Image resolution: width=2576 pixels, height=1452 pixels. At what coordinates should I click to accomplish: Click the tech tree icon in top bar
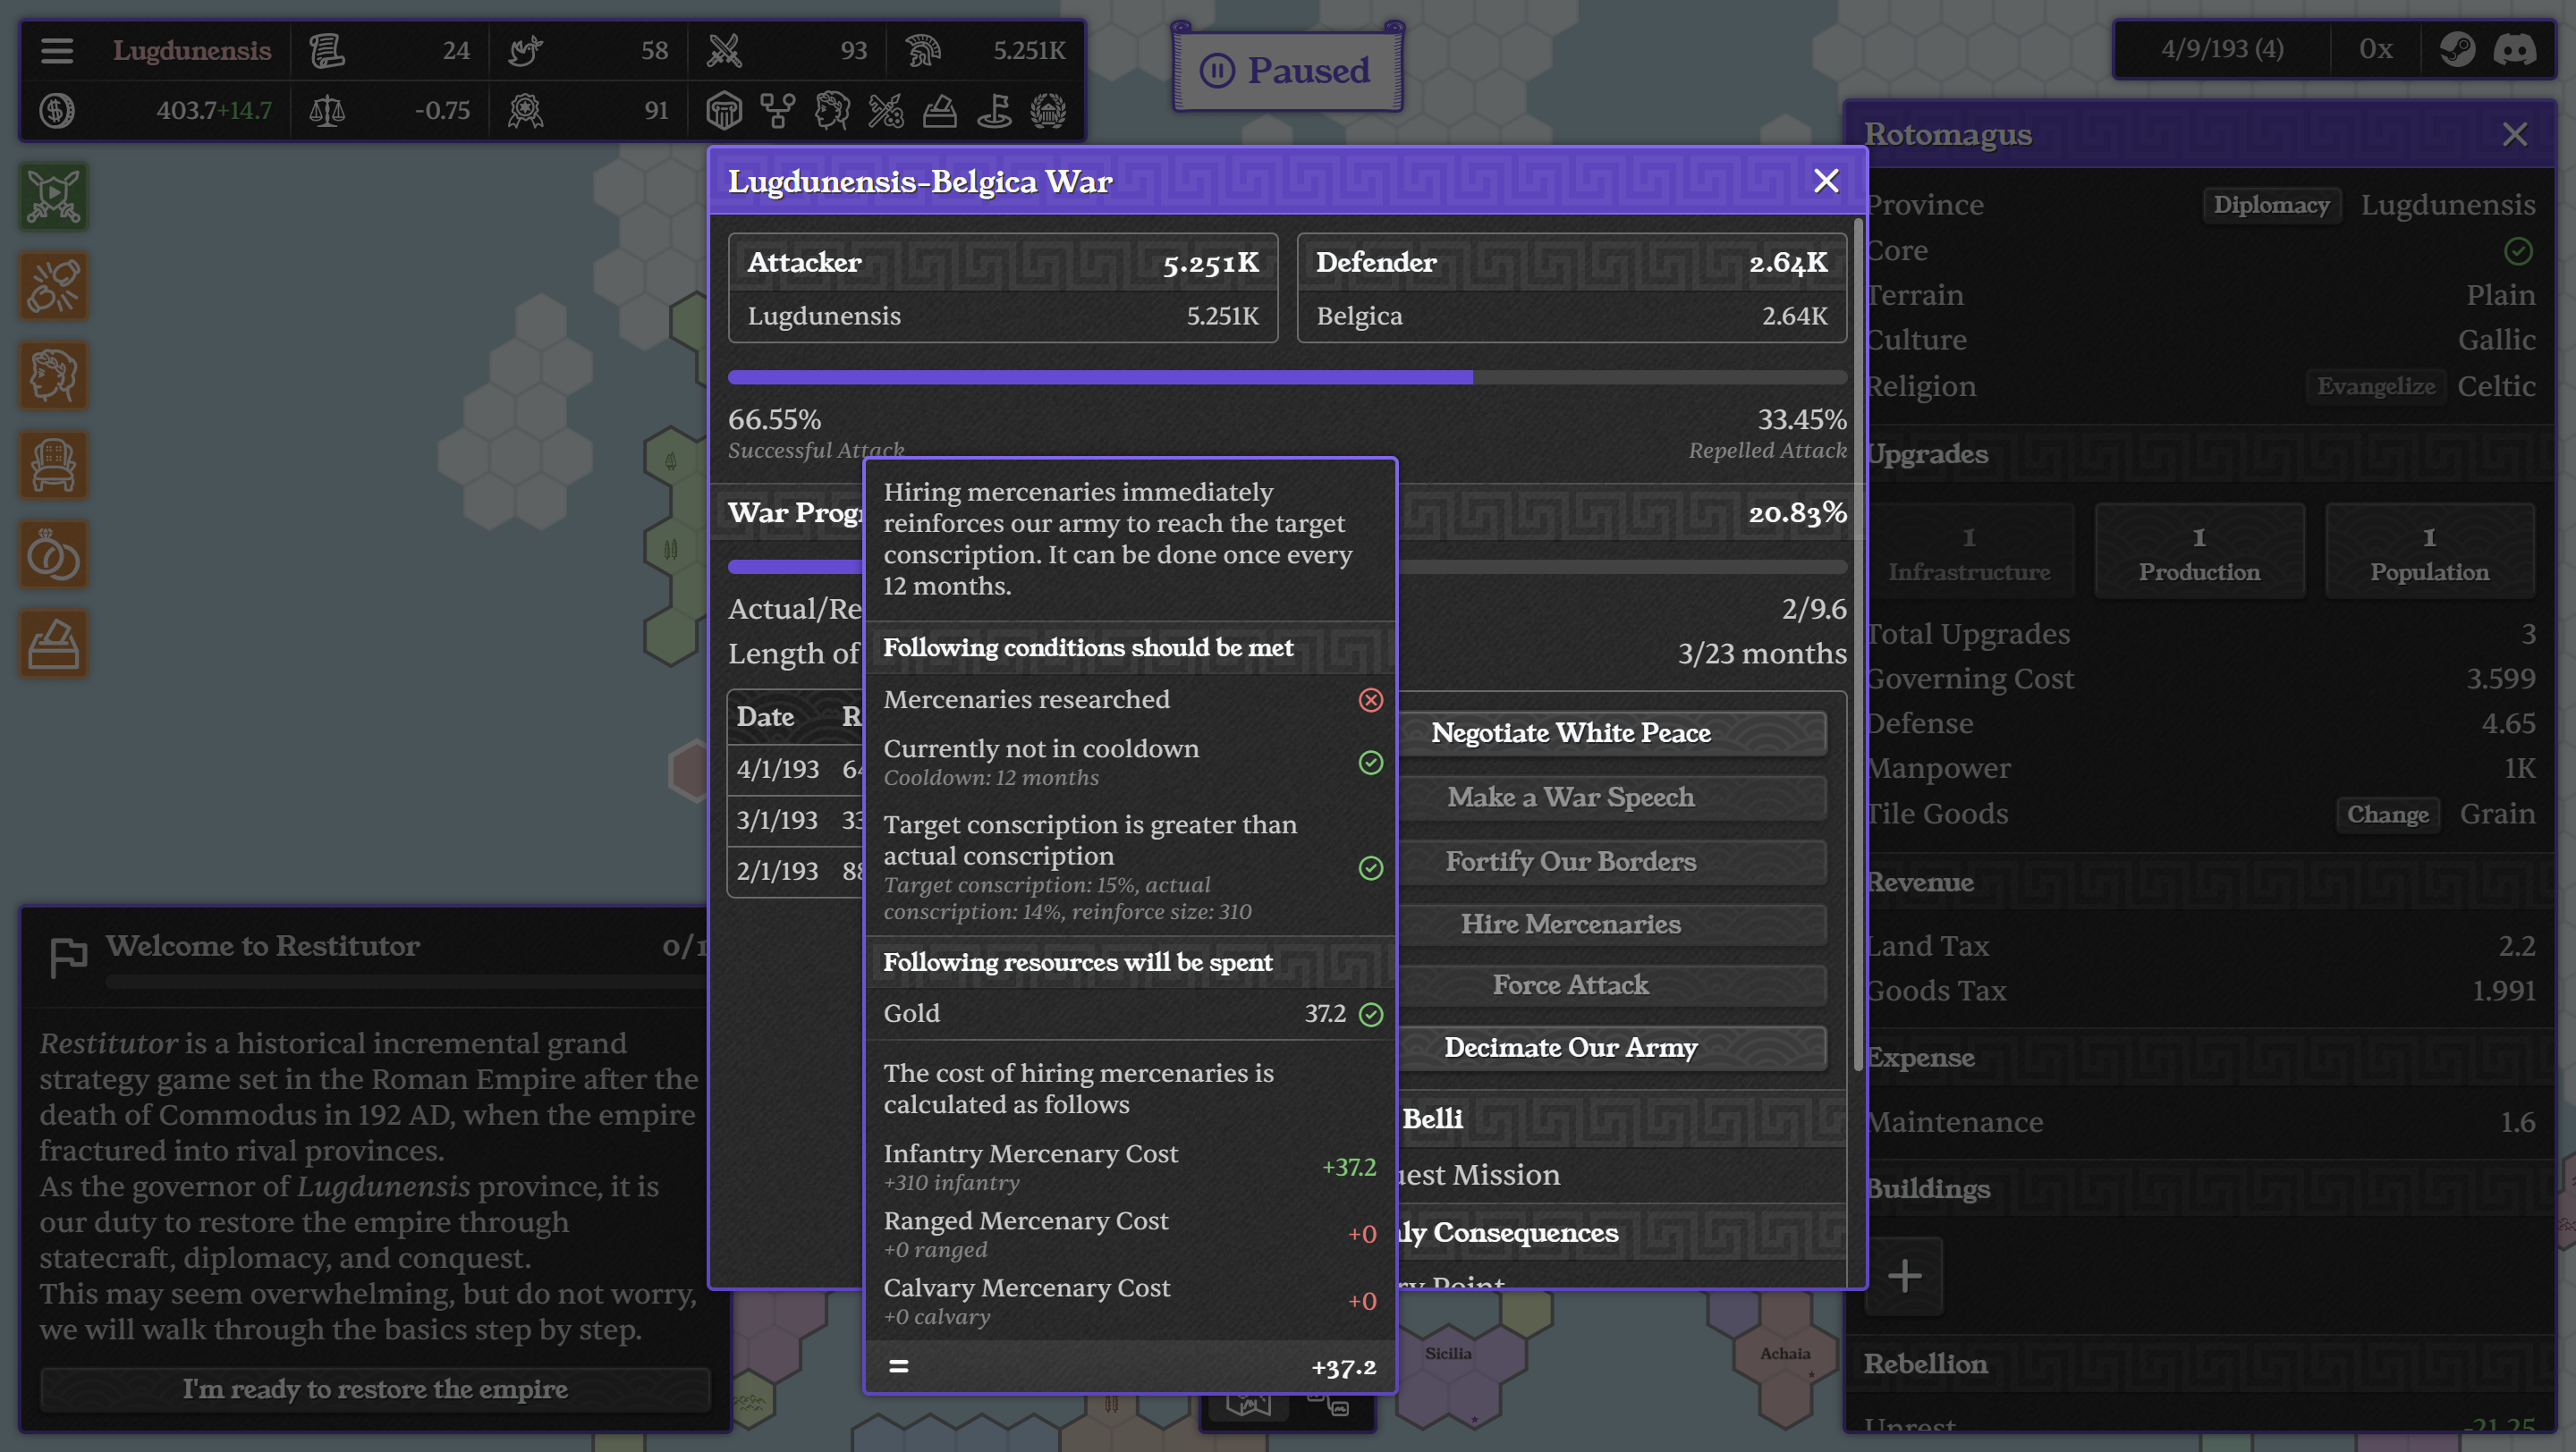(777, 111)
